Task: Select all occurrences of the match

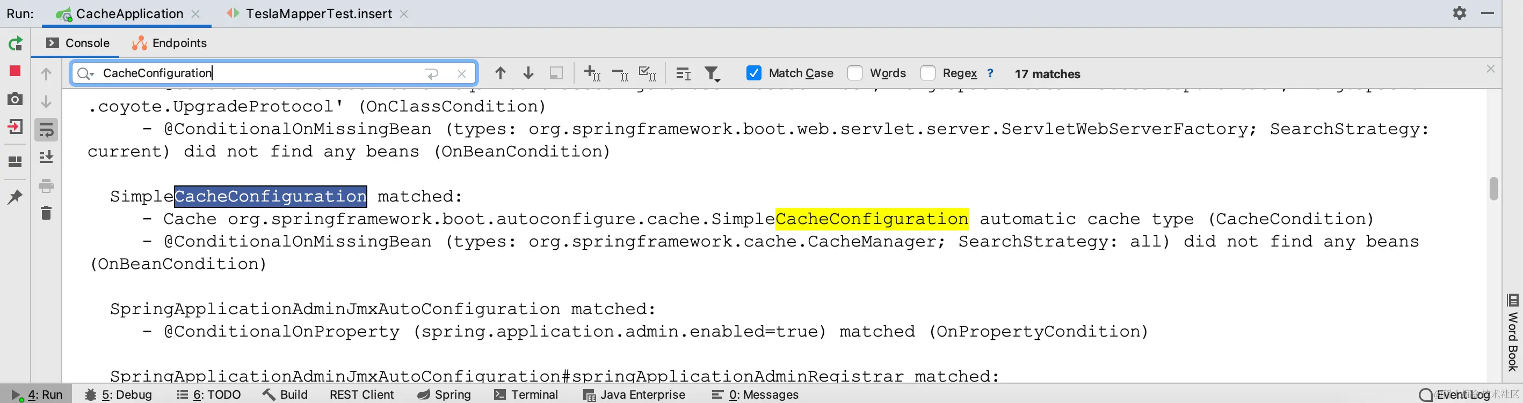Action: [648, 73]
